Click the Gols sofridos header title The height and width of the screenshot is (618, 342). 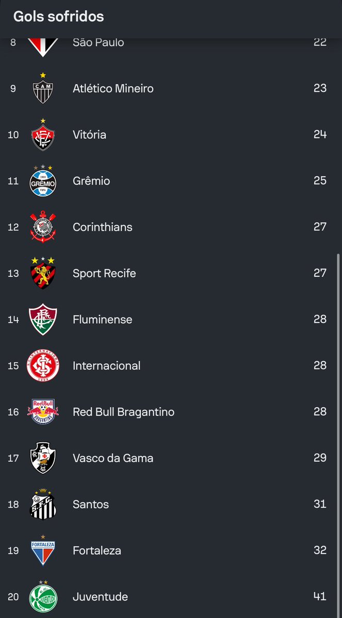pos(58,16)
